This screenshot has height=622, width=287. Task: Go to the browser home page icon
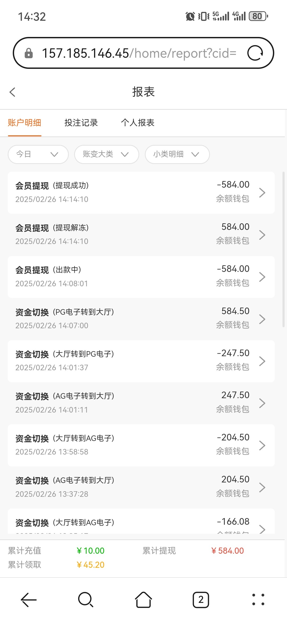tap(143, 600)
